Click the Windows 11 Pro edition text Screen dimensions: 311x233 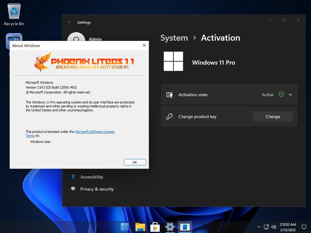pos(214,62)
